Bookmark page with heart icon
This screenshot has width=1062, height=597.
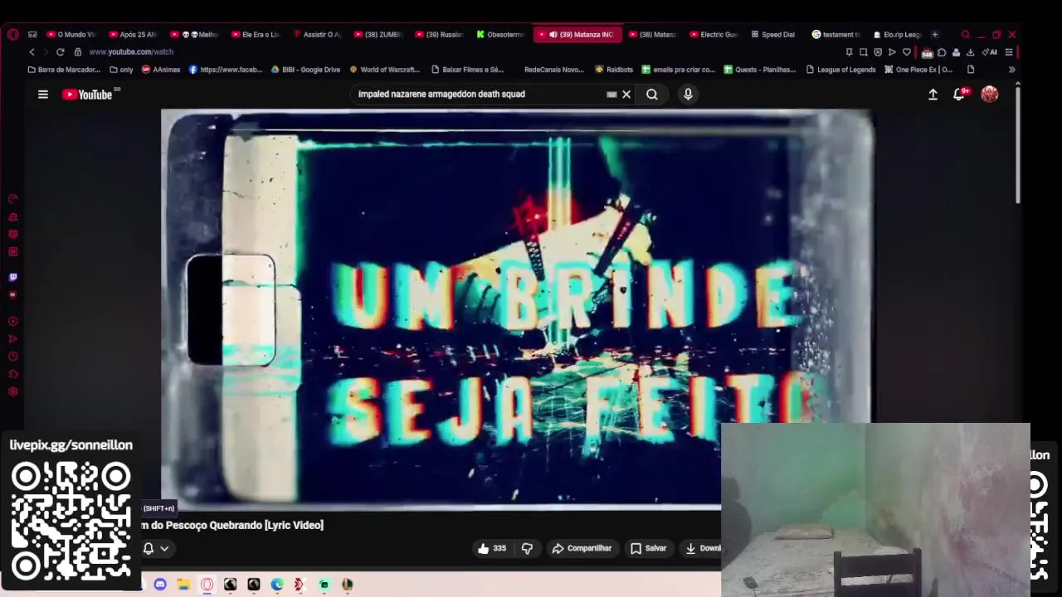(x=907, y=51)
